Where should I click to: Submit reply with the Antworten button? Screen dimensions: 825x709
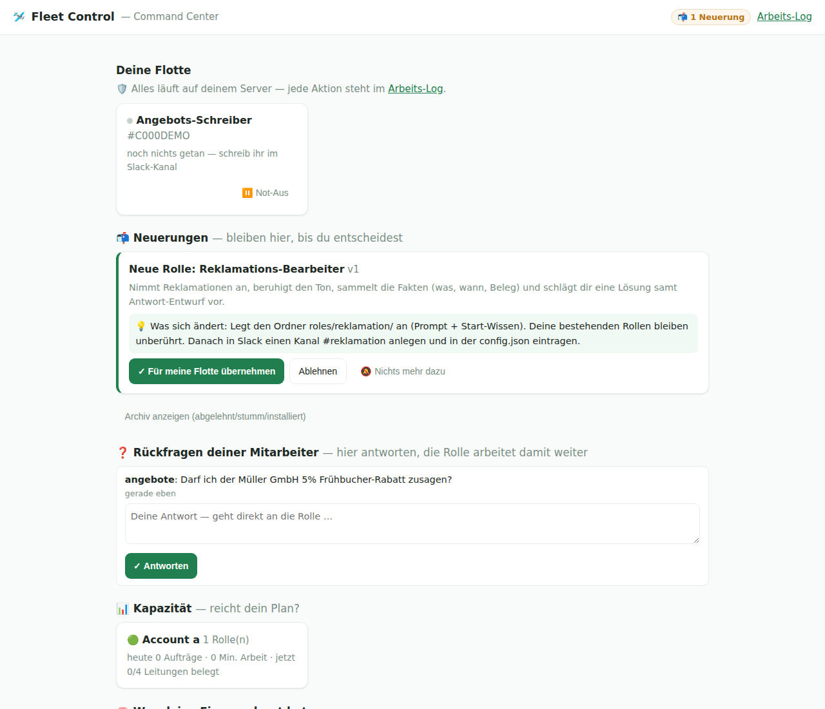pos(161,566)
